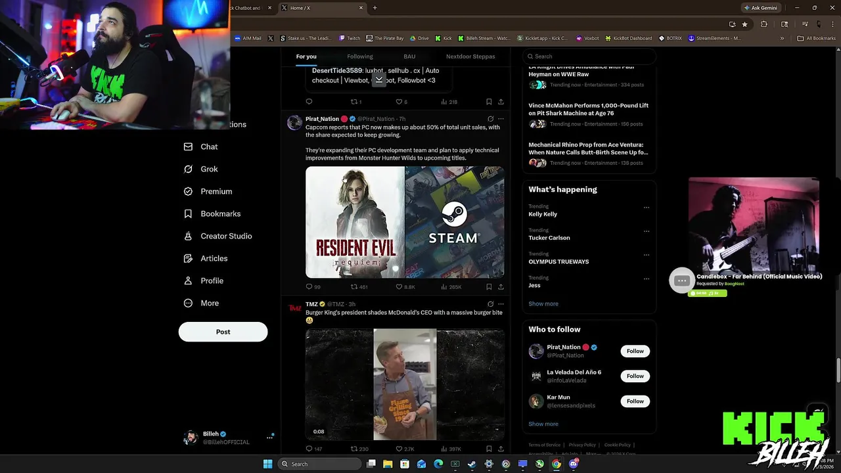This screenshot has height=473, width=841.
Task: Repost the TMZ post
Action: [359, 449]
